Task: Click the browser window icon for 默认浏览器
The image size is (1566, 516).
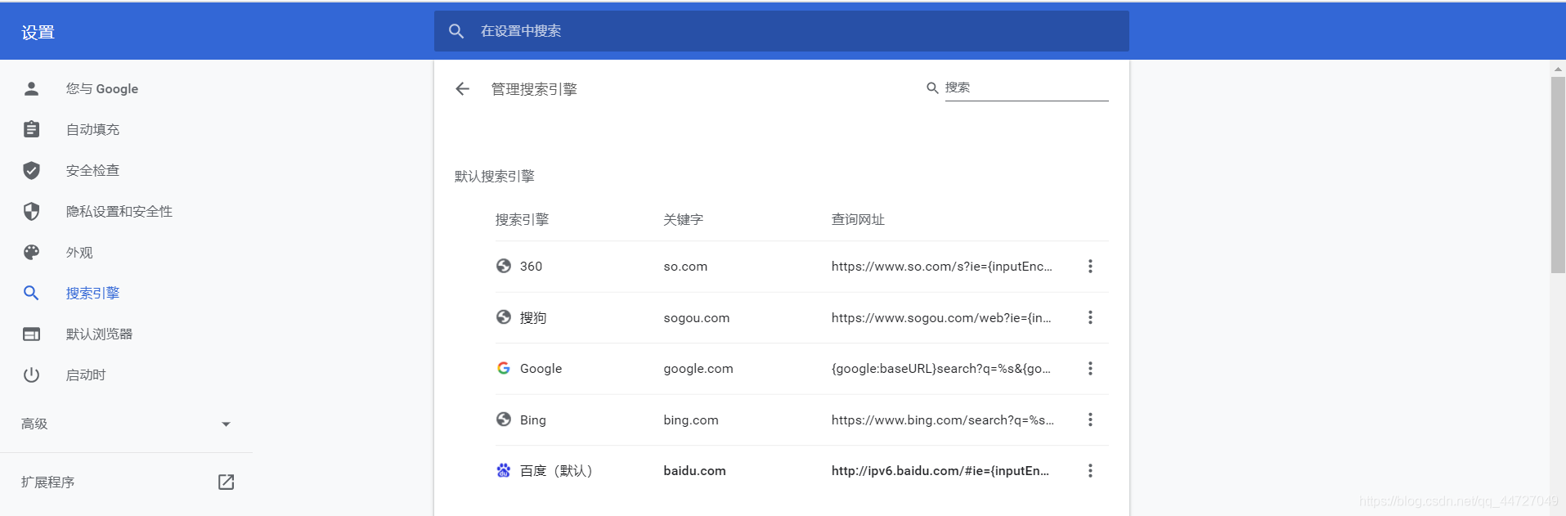Action: [x=31, y=334]
